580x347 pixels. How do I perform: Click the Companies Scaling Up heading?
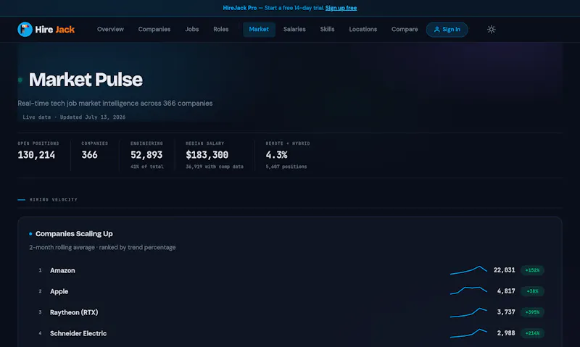74,233
